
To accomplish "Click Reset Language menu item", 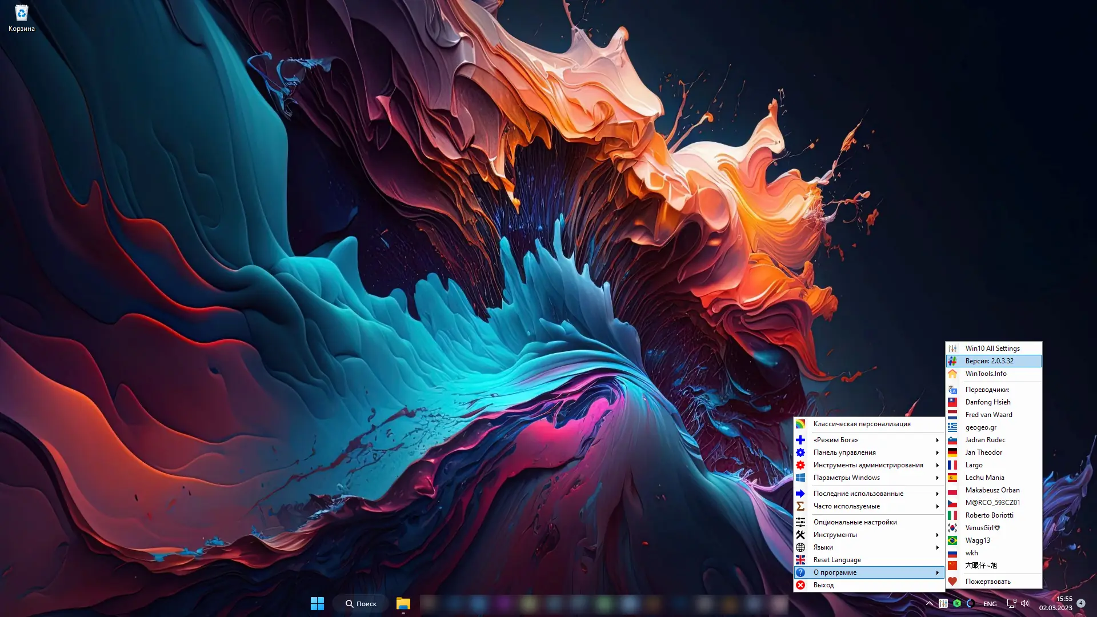I will 837,560.
